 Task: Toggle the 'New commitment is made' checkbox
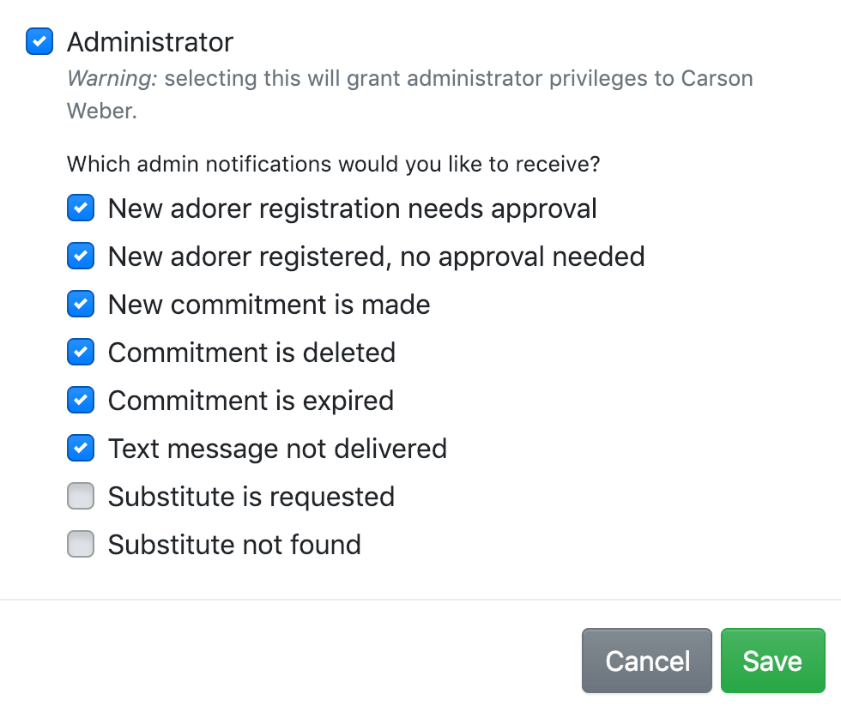81,305
